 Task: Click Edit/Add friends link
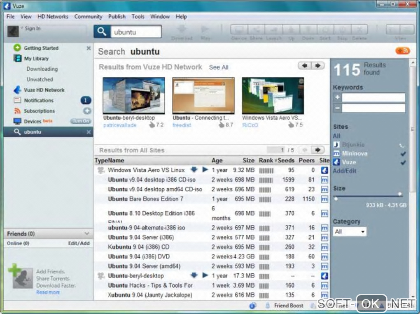pos(79,243)
